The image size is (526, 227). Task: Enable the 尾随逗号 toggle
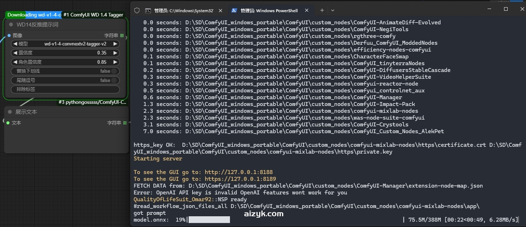[114, 80]
